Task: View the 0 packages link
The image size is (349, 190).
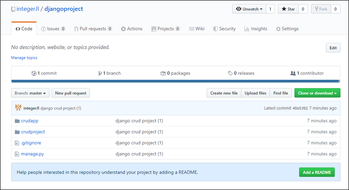Action: click(176, 73)
